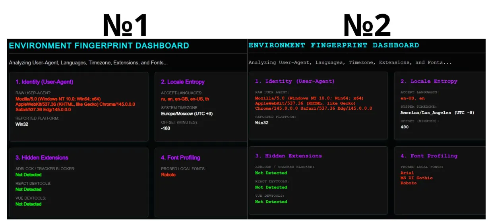Click '2. Locale Entropy' heading in dashboard №2
This screenshot has height=221, width=488.
coord(429,81)
